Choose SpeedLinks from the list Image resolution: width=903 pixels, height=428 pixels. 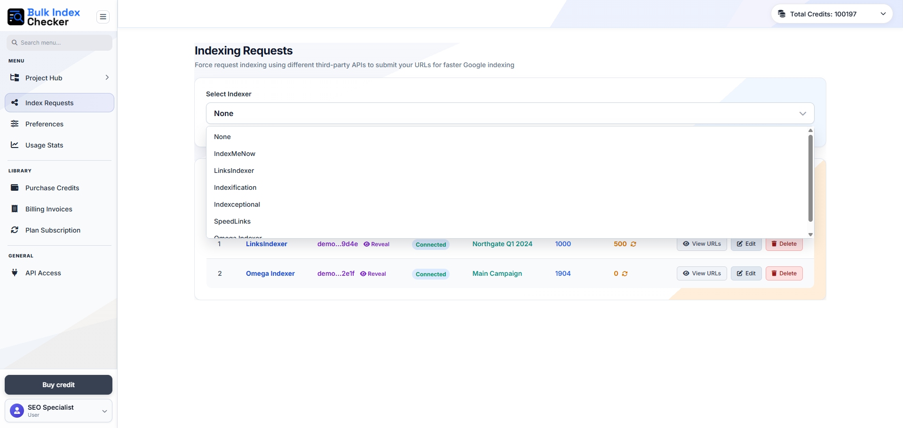[507, 221]
